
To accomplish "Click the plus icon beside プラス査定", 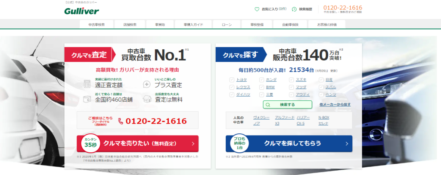I will tap(146, 84).
